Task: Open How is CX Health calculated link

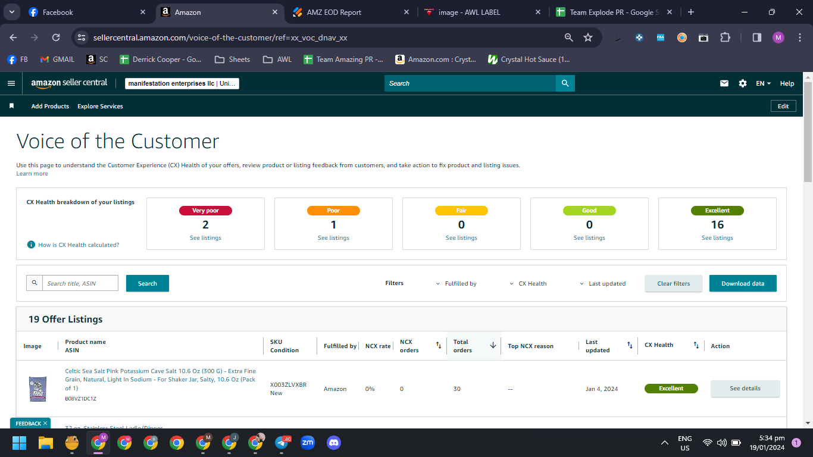Action: (79, 245)
